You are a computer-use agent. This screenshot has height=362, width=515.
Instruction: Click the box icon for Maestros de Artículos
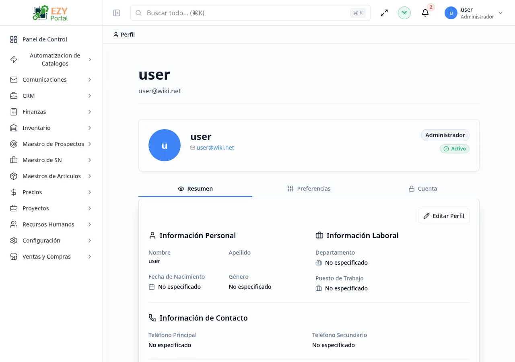tap(14, 176)
